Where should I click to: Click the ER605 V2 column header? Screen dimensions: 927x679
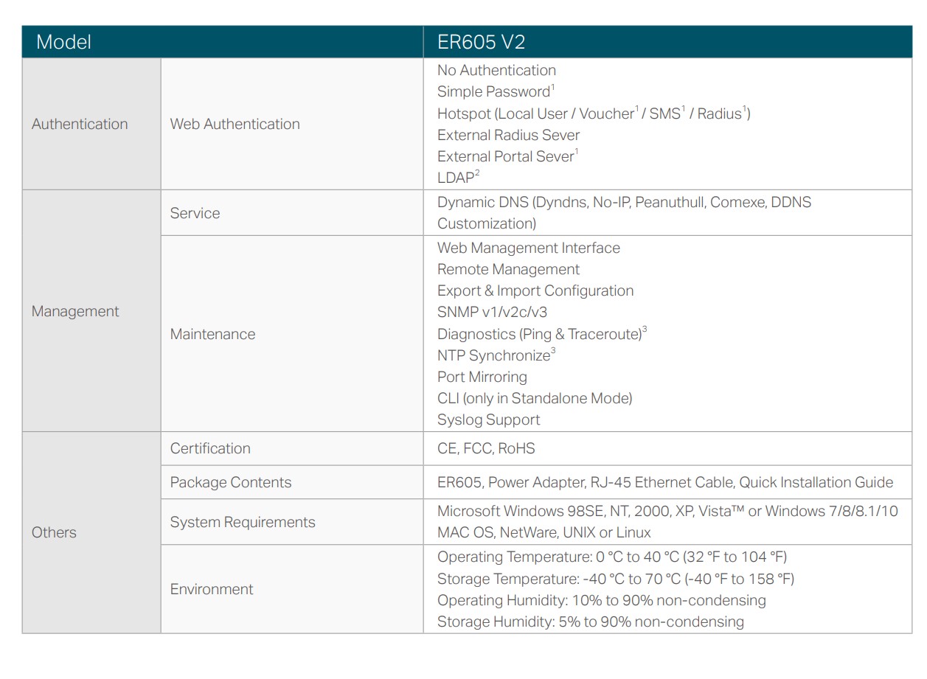pos(481,42)
